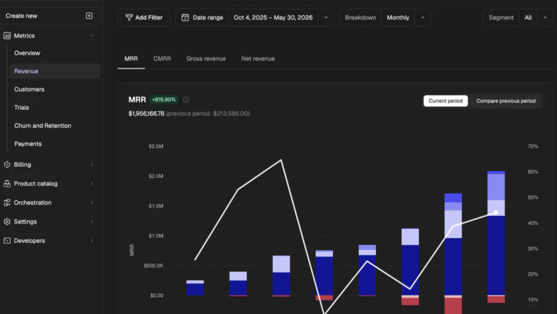Click the Product catalog icon
Viewport: 557px width, 314px height.
click(x=7, y=183)
